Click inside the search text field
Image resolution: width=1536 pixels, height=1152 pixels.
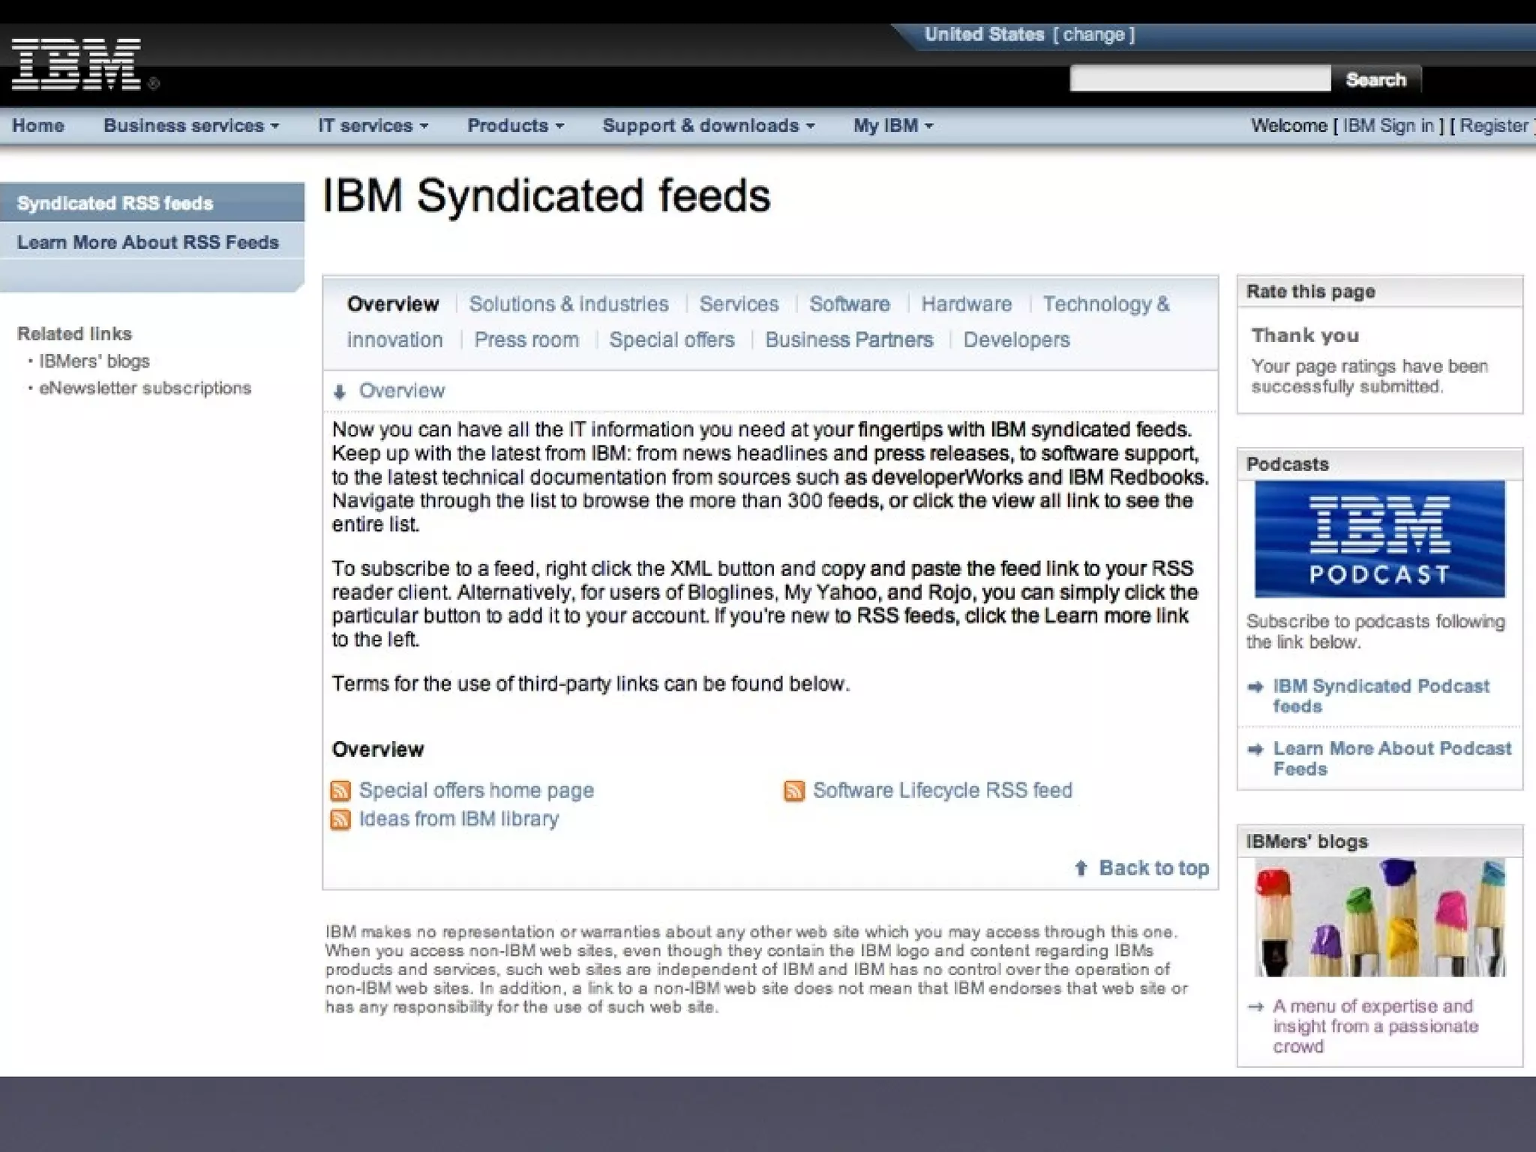tap(1199, 79)
